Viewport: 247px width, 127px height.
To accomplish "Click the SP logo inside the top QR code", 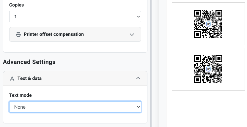I will coord(208,24).
